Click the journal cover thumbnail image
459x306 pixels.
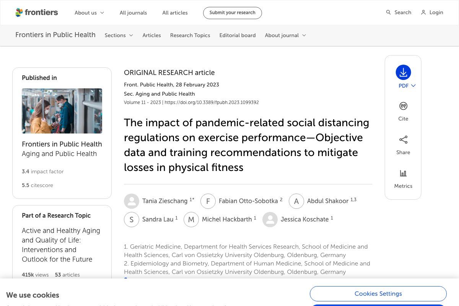pos(62,111)
